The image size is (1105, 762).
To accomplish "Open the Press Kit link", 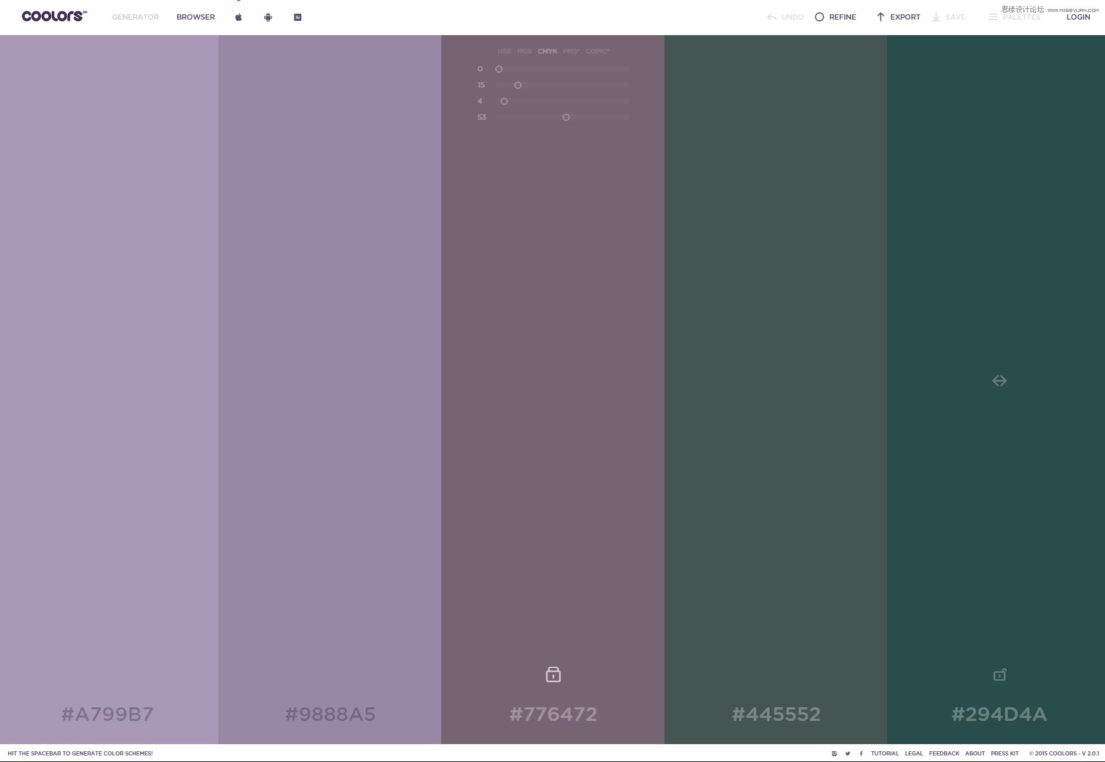I will pos(1005,754).
